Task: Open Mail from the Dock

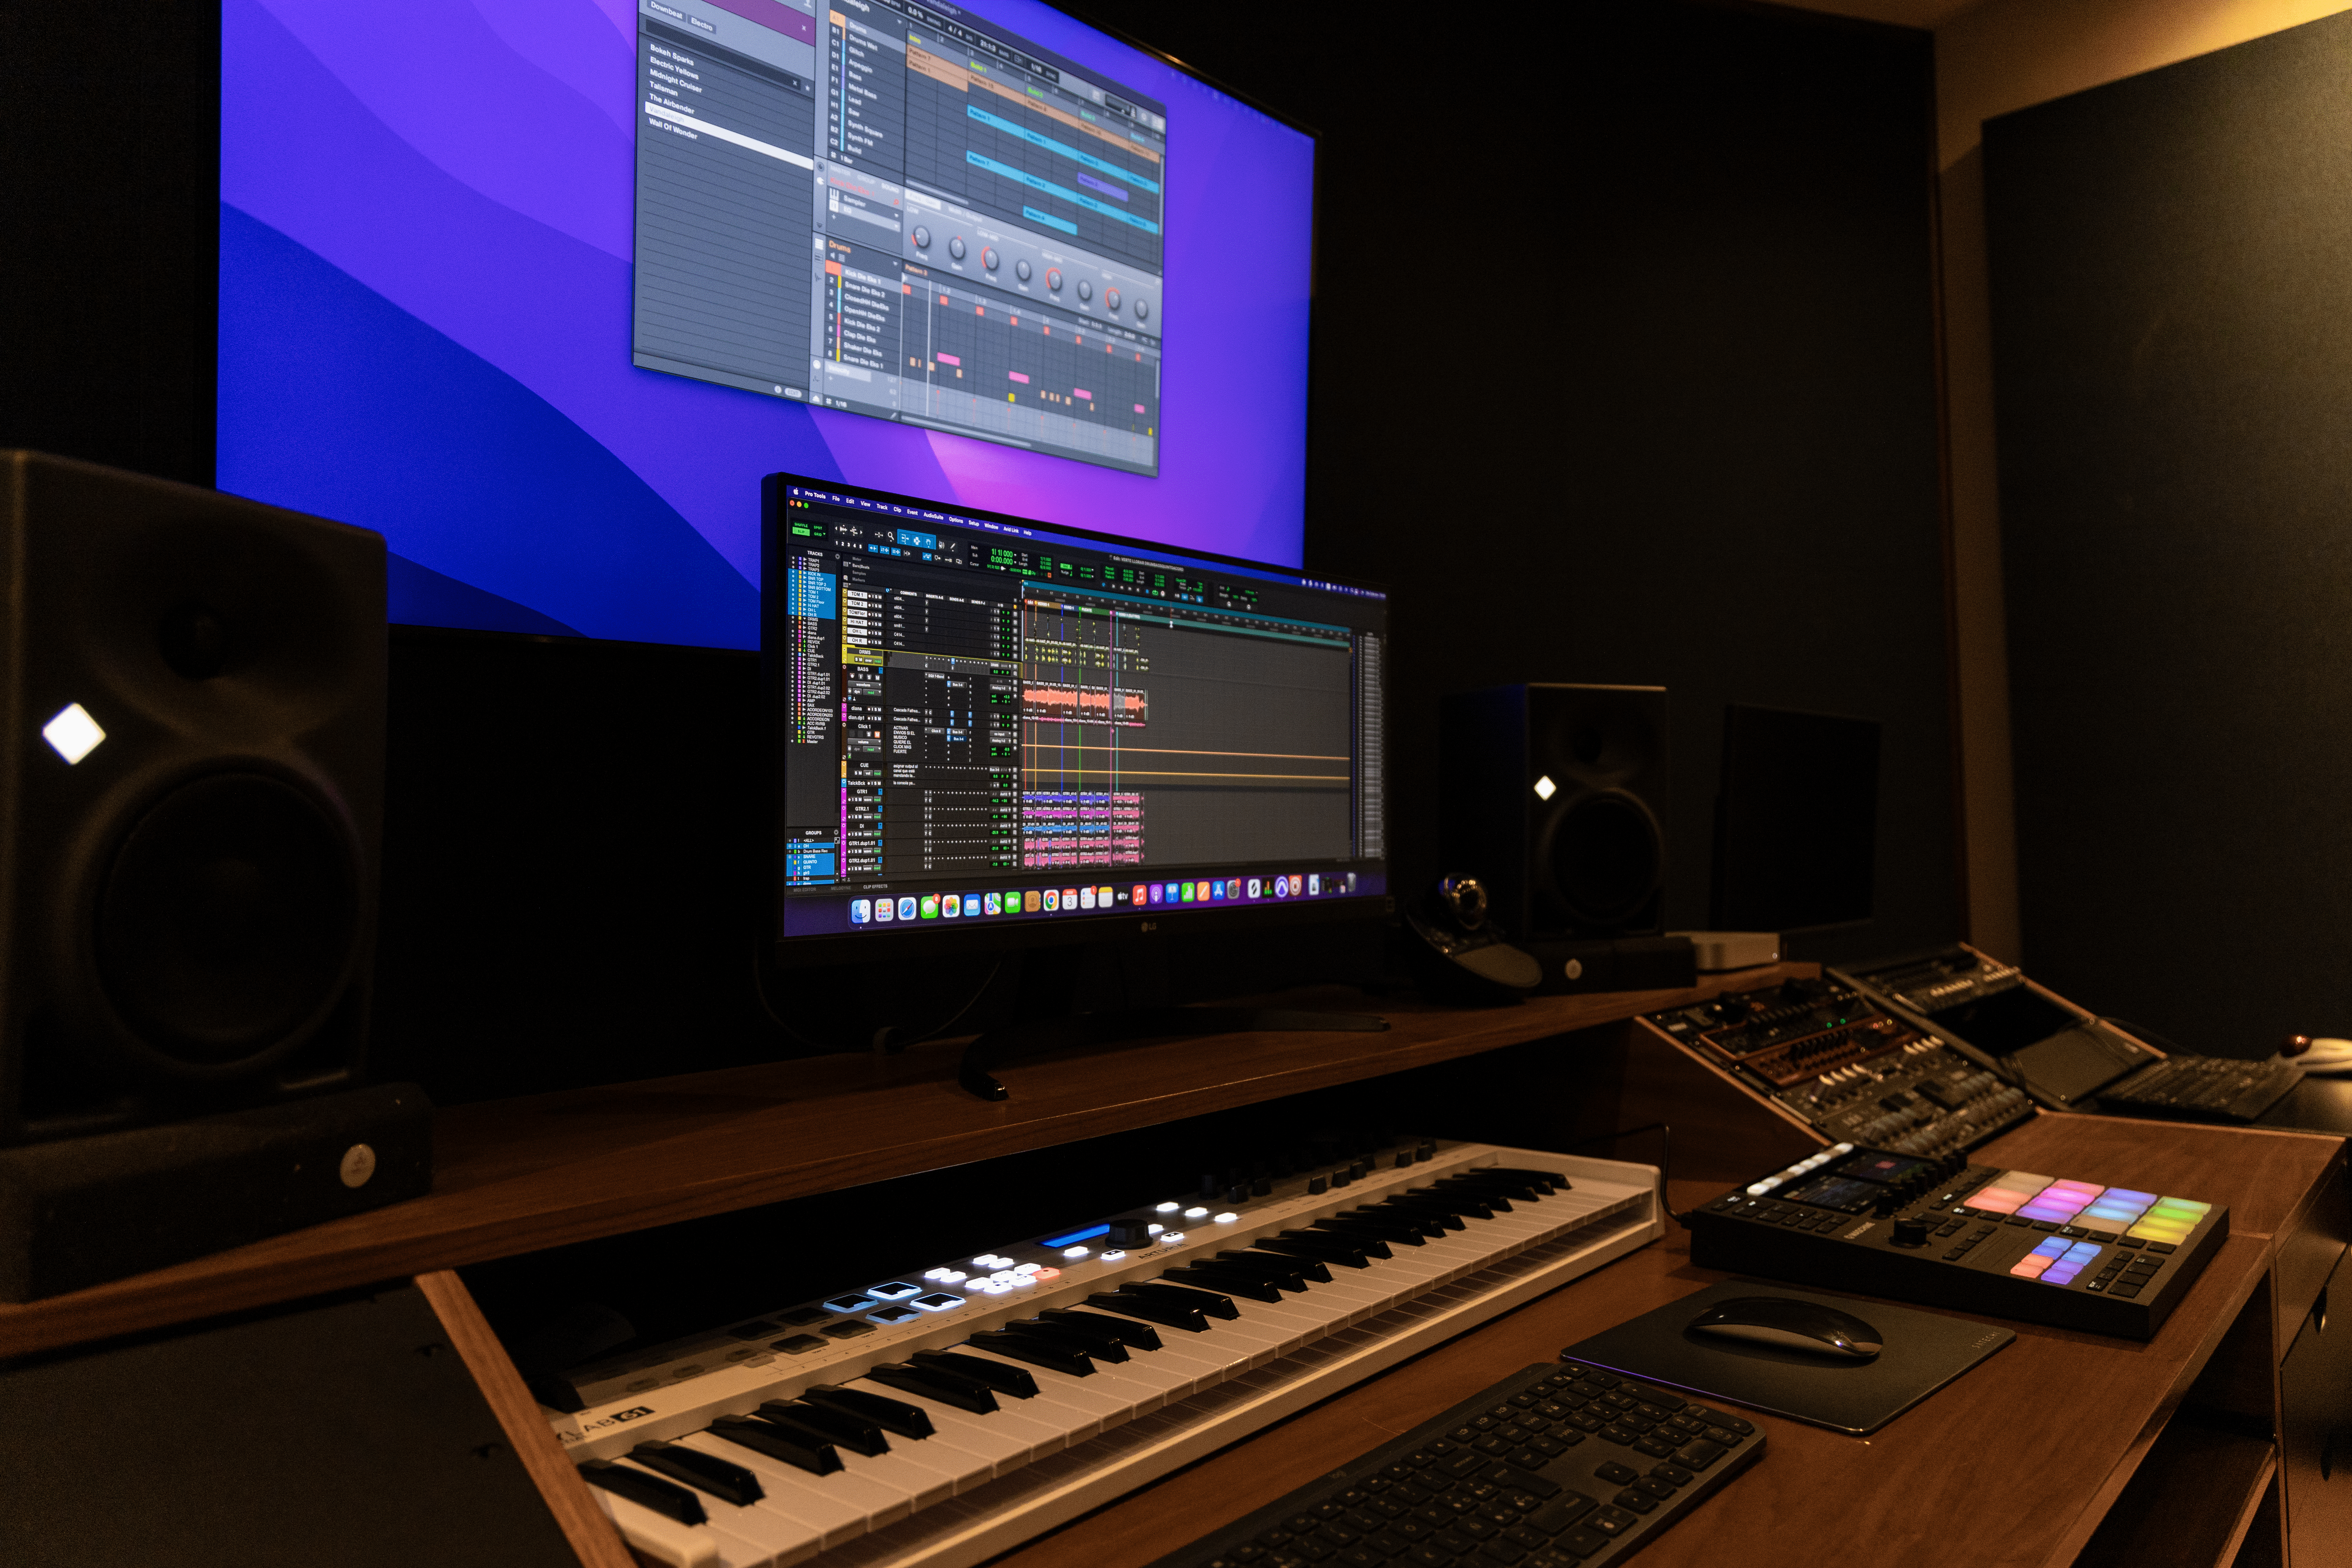Action: click(972, 905)
